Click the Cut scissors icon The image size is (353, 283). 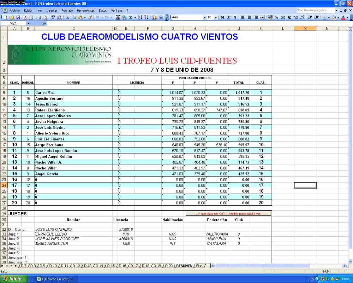pos(67,17)
